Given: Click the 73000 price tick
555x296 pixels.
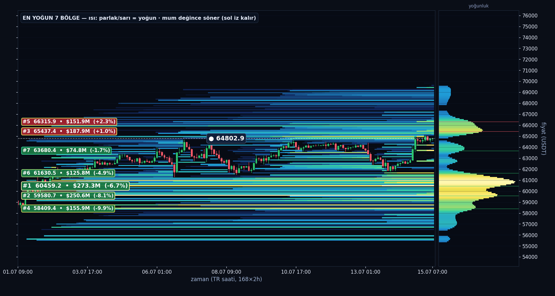Looking at the screenshot, I should [530, 49].
